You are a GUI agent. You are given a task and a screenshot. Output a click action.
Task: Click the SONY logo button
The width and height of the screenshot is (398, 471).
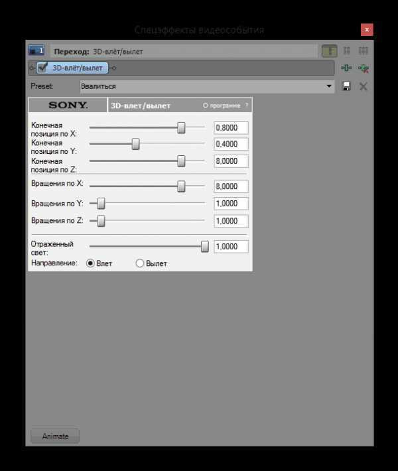[x=68, y=105]
